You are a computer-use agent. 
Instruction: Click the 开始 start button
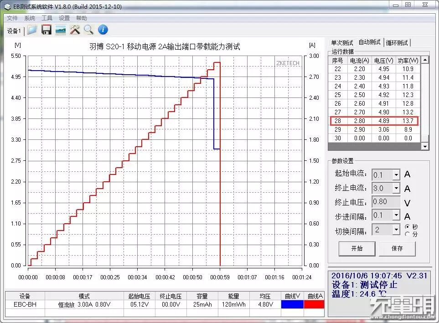tap(357, 249)
